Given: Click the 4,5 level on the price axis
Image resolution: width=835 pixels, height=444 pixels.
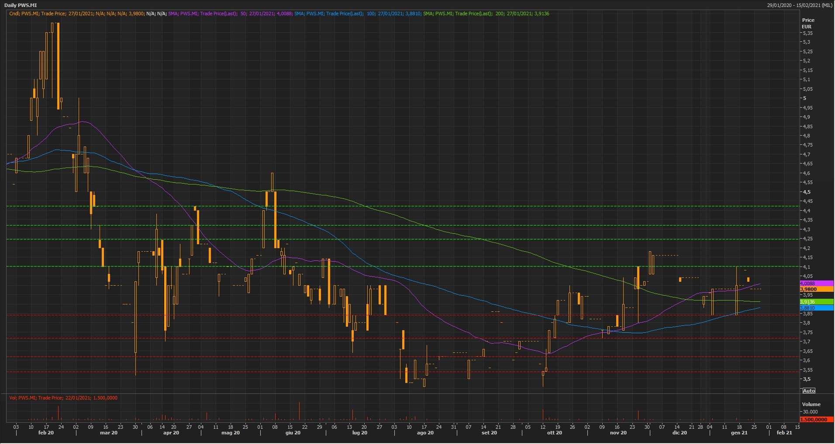Looking at the screenshot, I should coord(806,192).
